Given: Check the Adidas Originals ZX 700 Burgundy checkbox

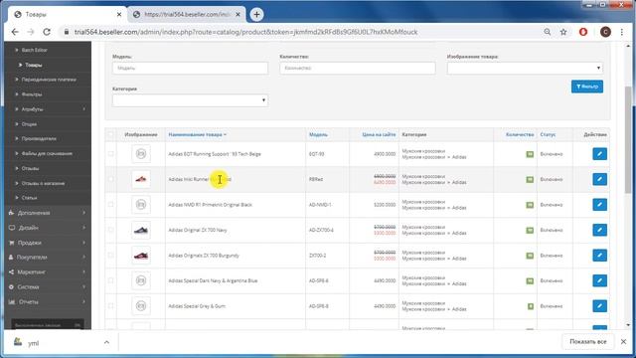Looking at the screenshot, I should coord(110,256).
